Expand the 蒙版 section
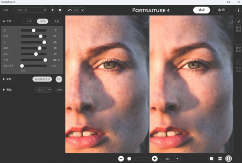The height and width of the screenshot is (163, 242). 4,79
